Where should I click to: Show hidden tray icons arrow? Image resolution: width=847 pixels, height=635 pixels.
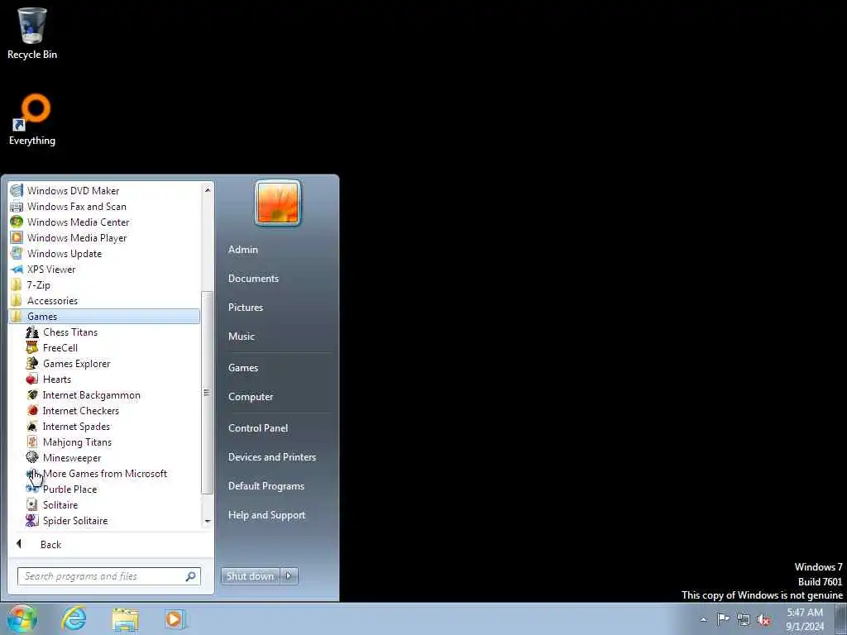[703, 619]
